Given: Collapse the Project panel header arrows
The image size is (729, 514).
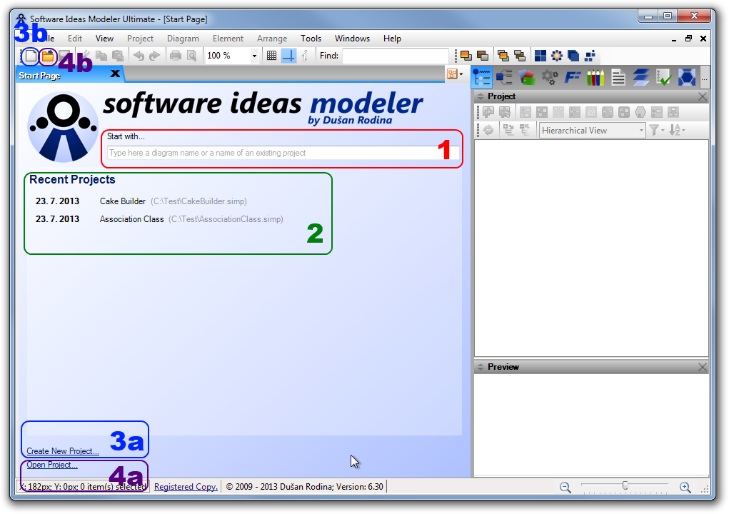Looking at the screenshot, I should pyautogui.click(x=481, y=96).
